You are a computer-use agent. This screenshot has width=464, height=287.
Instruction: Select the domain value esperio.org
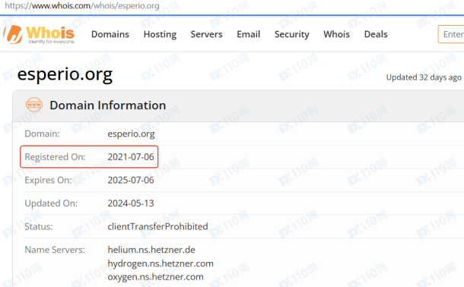coord(131,134)
